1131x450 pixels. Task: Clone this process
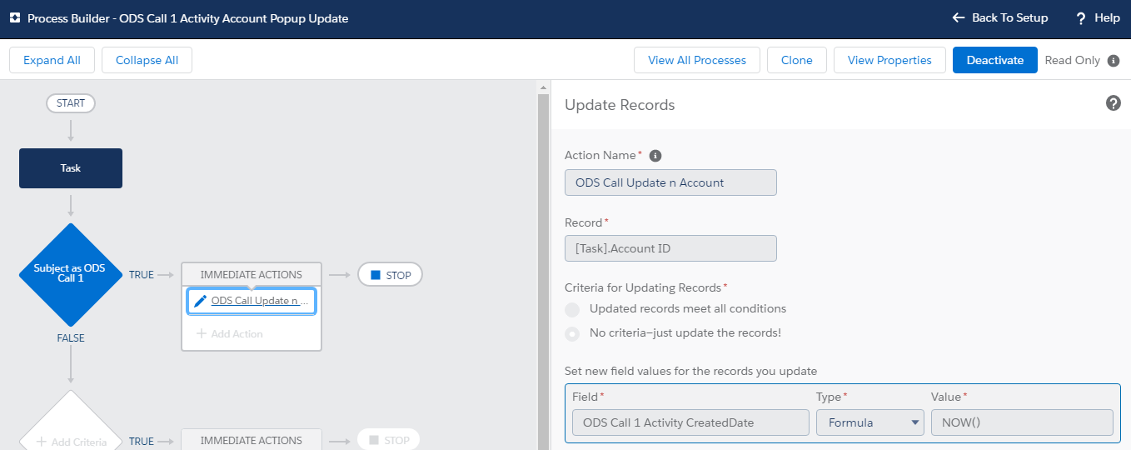[x=796, y=60]
